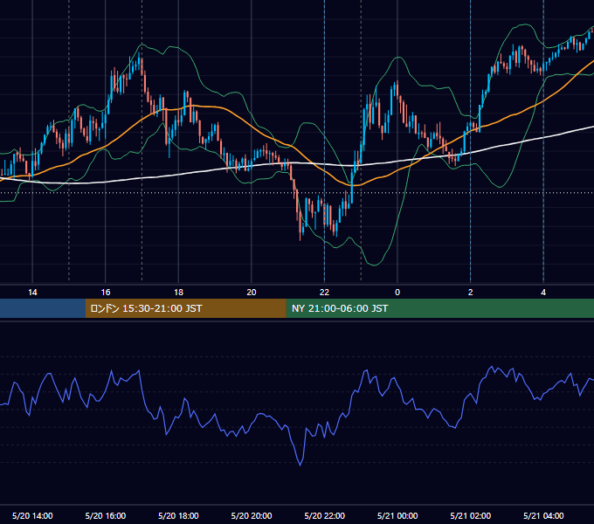
Task: Click the '2' hour label on the price chart axis
Action: (471, 293)
